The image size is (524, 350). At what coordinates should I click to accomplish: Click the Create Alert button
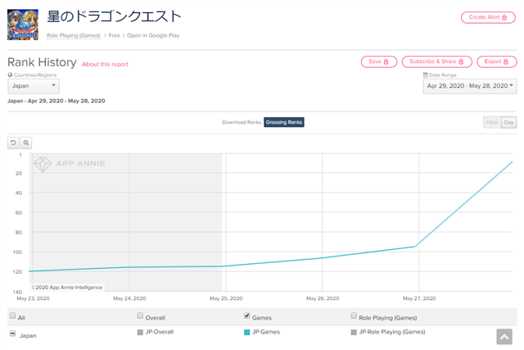point(488,17)
